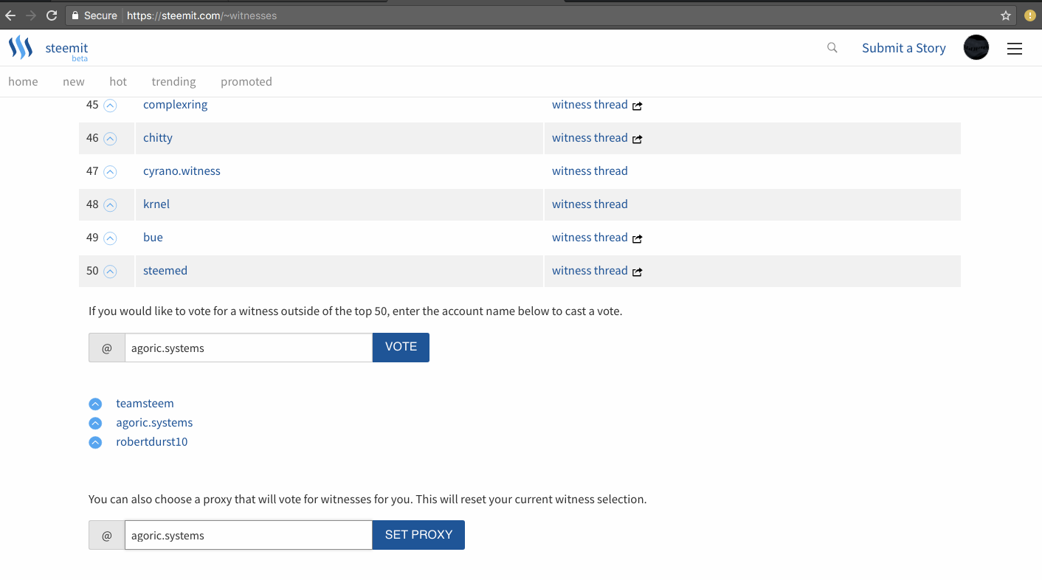The width and height of the screenshot is (1042, 580).
Task: Go to the new tab
Action: pos(74,81)
